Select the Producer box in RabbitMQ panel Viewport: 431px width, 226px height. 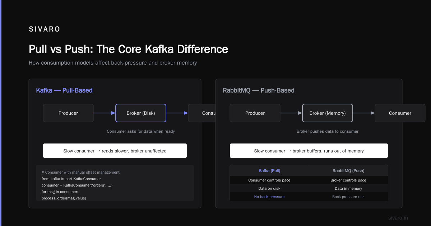point(255,113)
